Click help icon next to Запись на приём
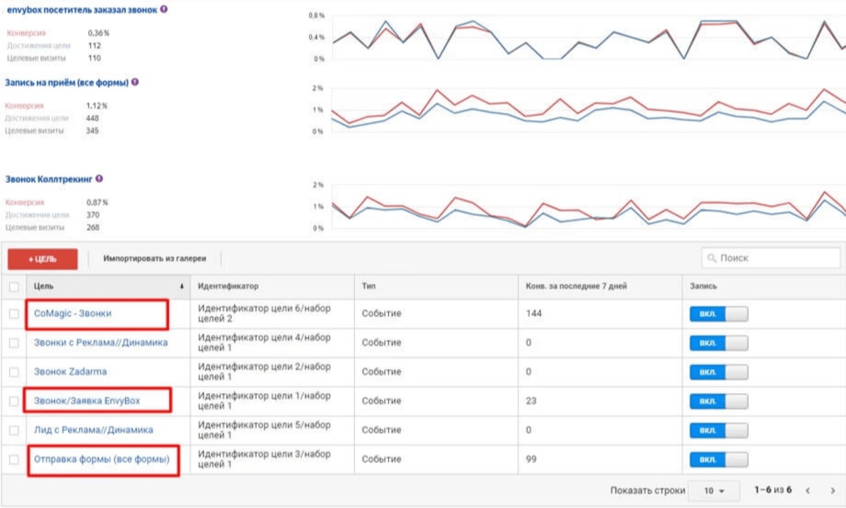Image resolution: width=846 pixels, height=508 pixels. tap(135, 82)
